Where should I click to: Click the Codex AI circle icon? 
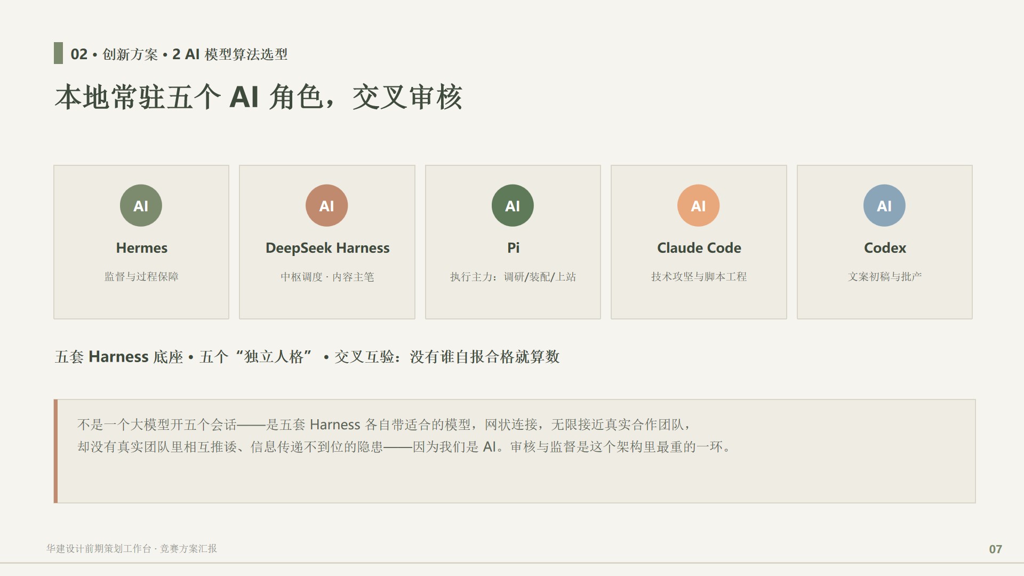point(884,205)
